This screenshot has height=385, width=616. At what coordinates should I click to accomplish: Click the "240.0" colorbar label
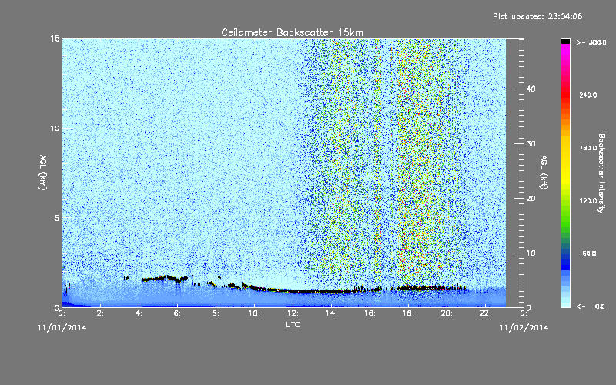(588, 95)
